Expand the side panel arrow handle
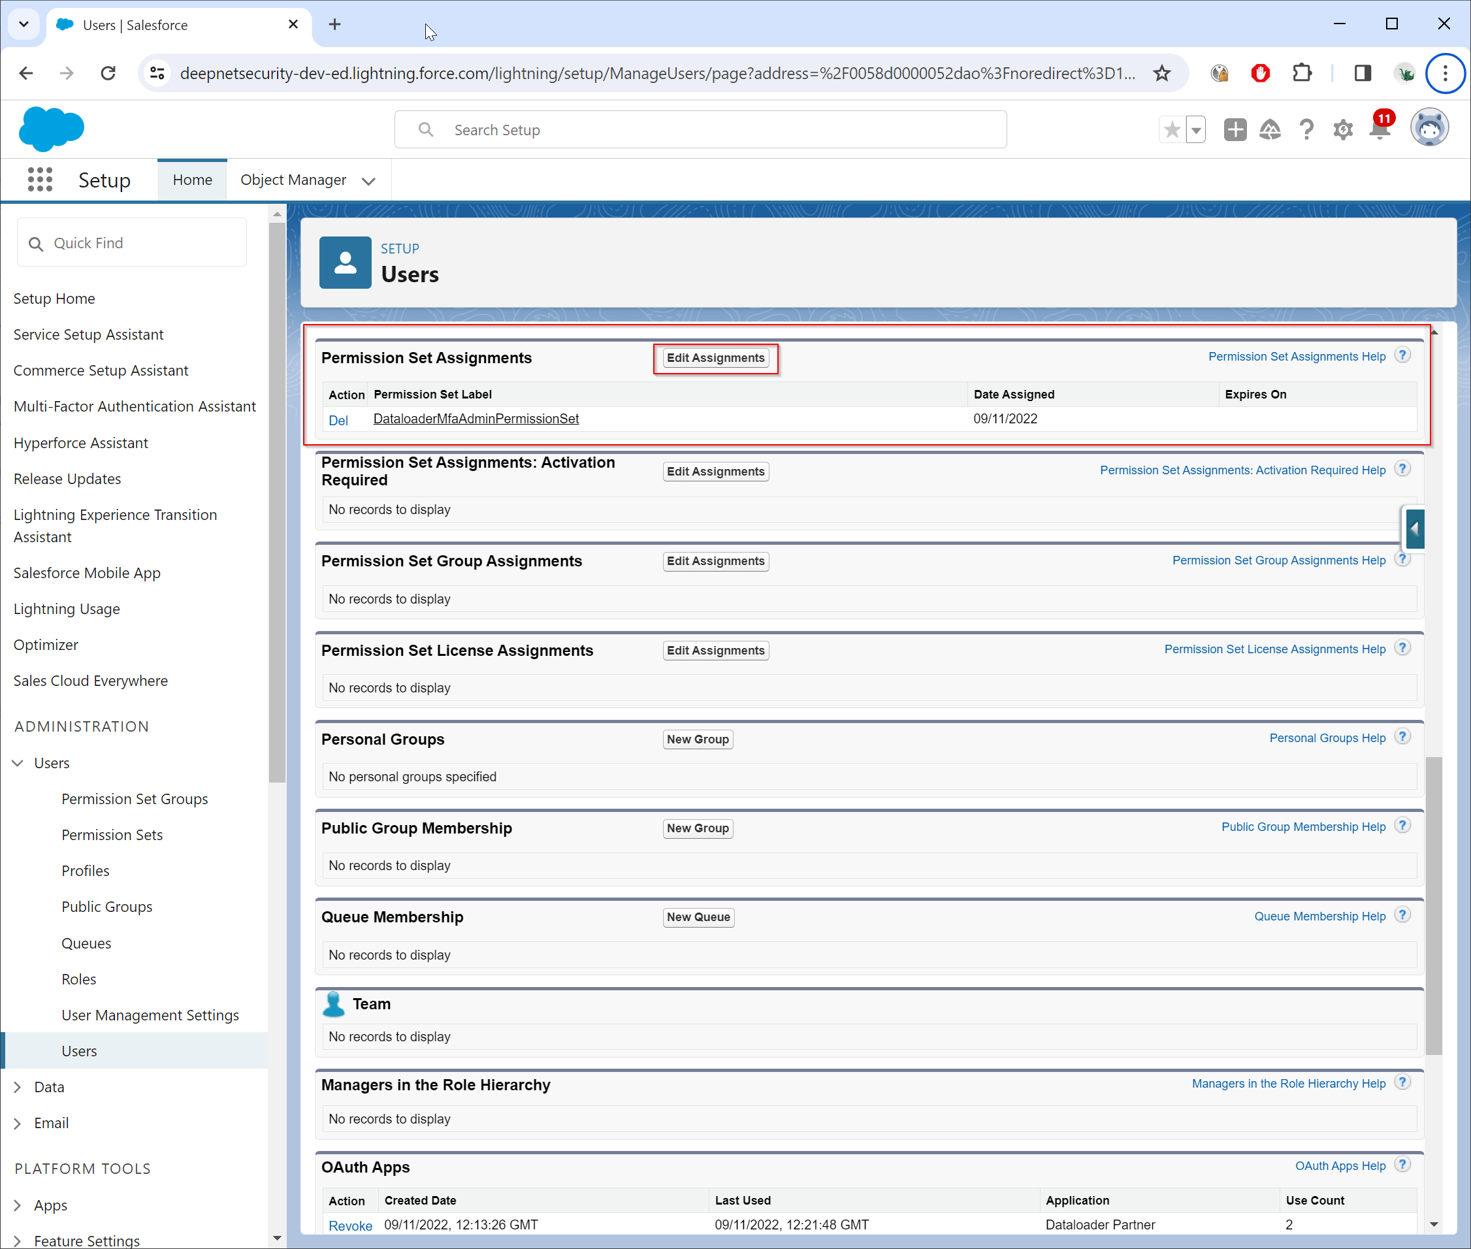 click(1414, 528)
